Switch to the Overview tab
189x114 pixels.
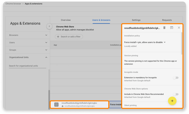click(x=66, y=20)
